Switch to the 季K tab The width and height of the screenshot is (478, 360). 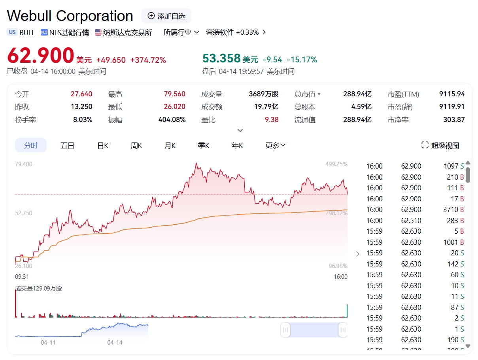coord(204,145)
